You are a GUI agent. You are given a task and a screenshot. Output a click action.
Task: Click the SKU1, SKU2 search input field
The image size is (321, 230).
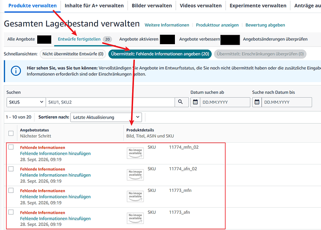110,102
